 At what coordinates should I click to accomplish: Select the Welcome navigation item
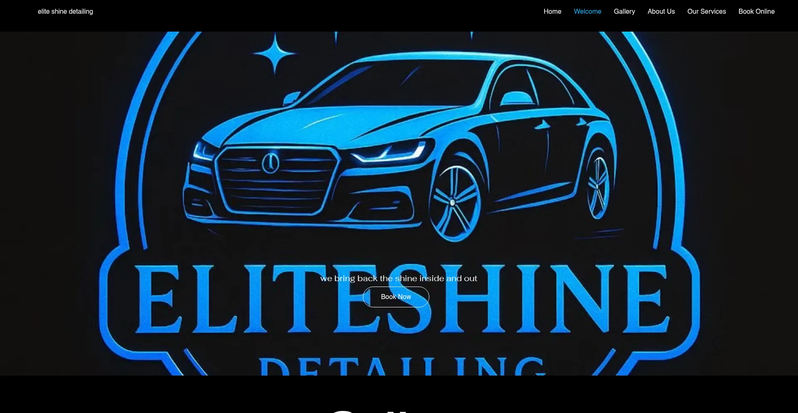(587, 12)
